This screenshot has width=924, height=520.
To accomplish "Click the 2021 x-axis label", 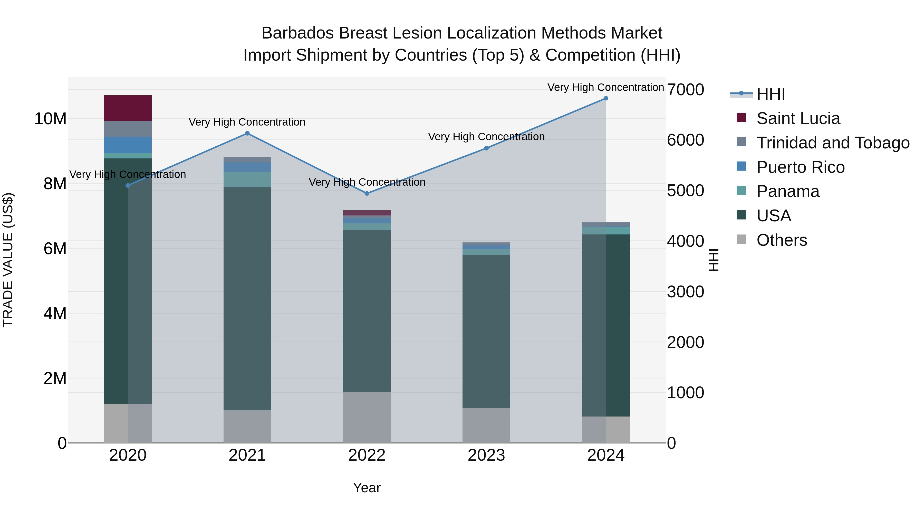I will pos(247,455).
